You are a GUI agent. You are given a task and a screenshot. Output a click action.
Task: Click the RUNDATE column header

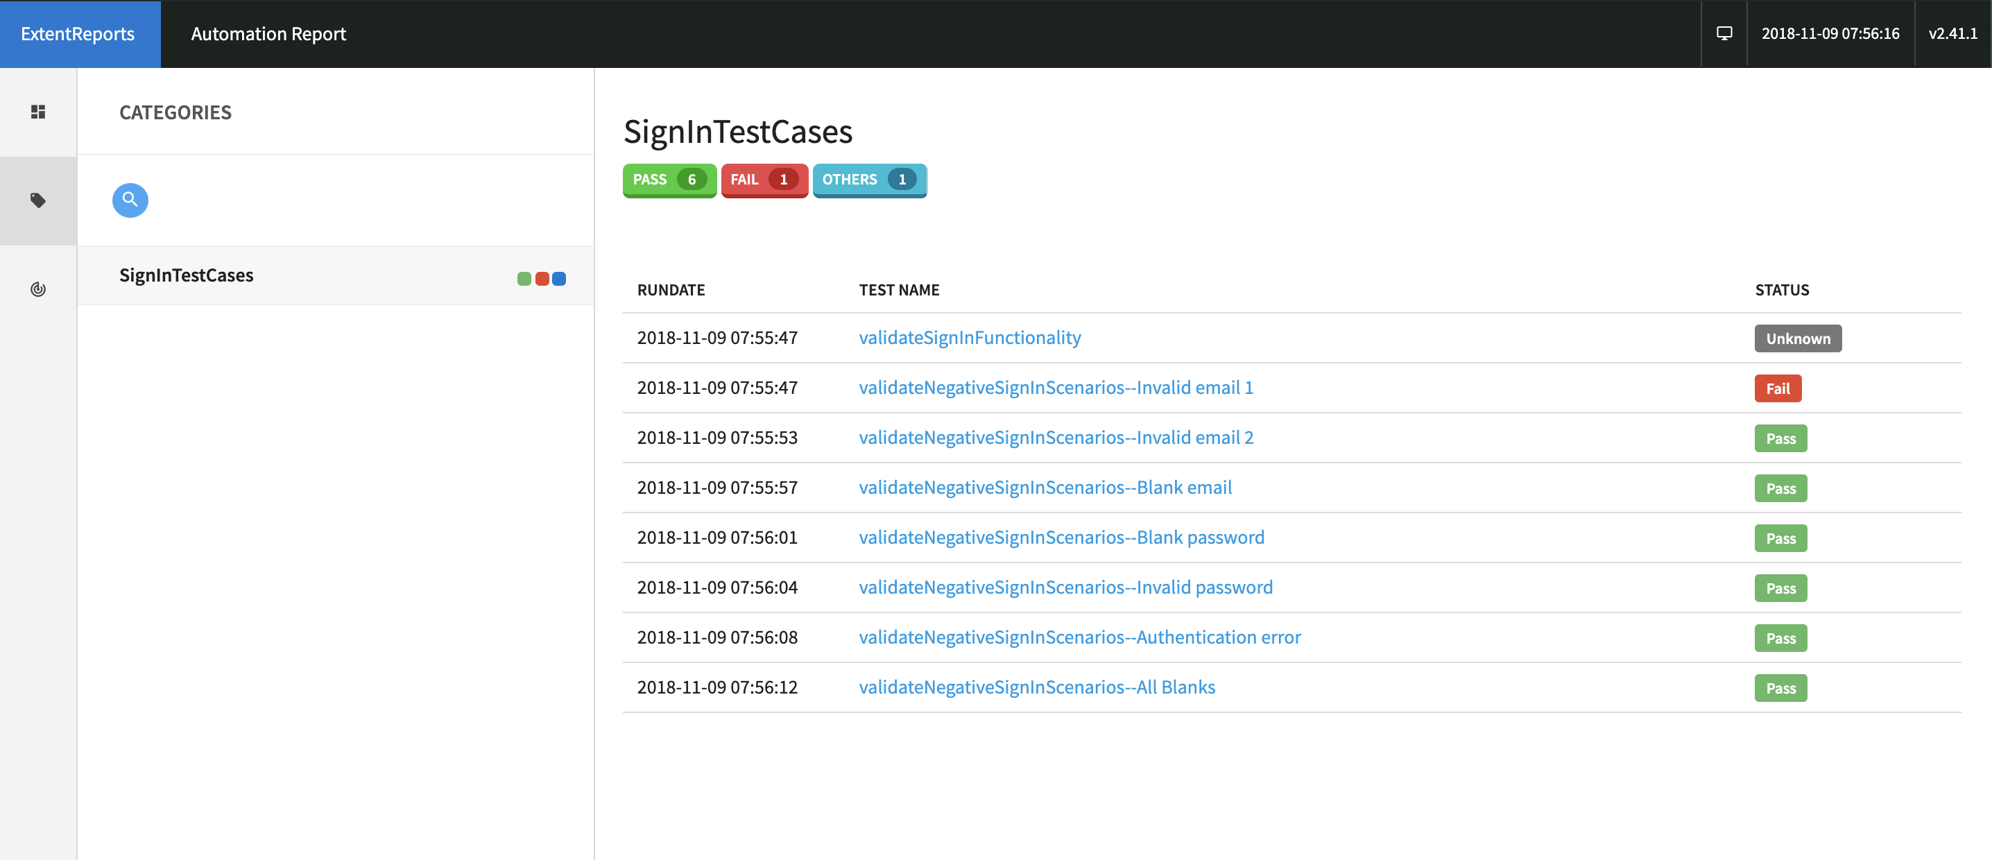[x=671, y=290]
